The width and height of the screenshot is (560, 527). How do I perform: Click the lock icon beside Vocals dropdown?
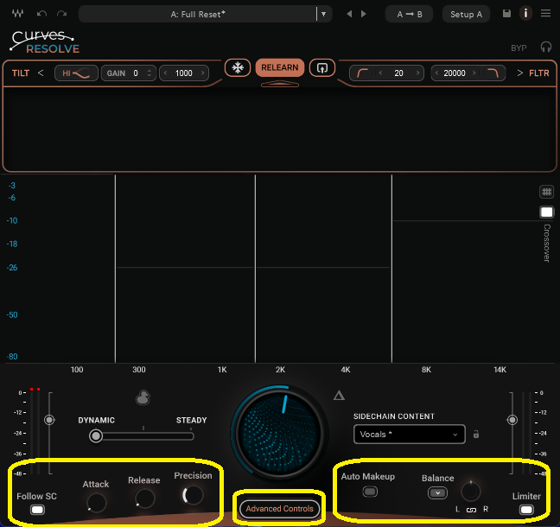(x=476, y=434)
